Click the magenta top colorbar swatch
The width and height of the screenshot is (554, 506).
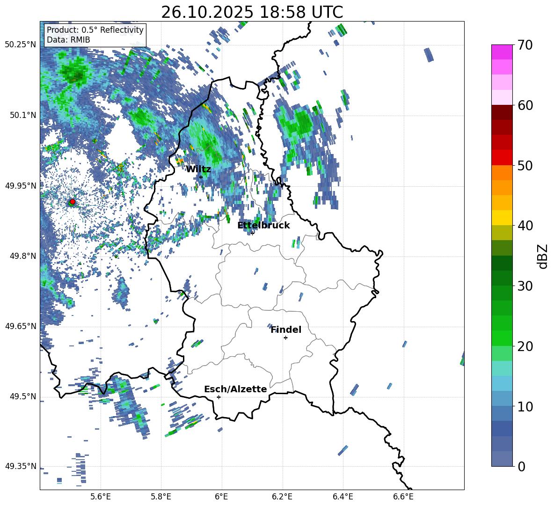point(502,52)
